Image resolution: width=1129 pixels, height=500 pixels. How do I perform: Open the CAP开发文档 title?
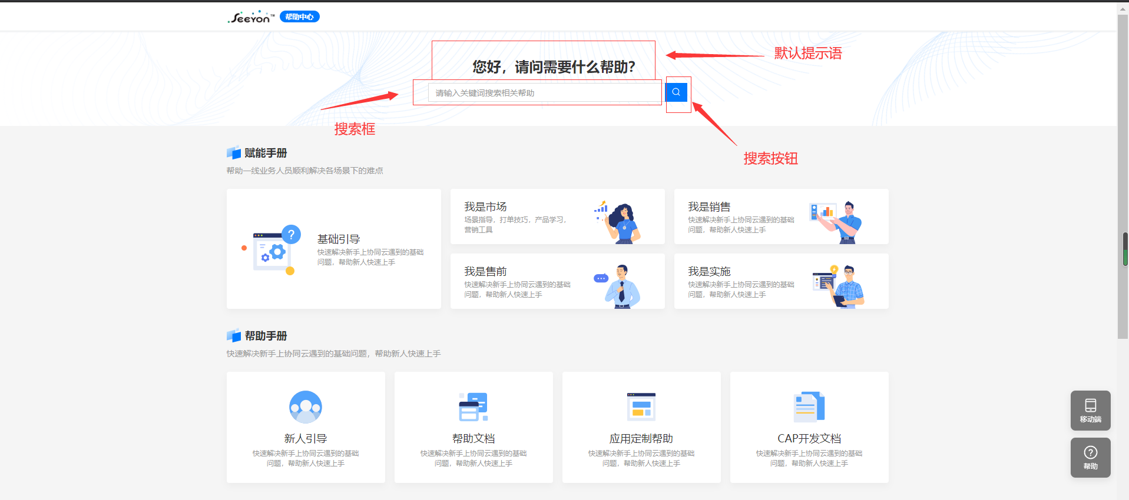click(809, 439)
